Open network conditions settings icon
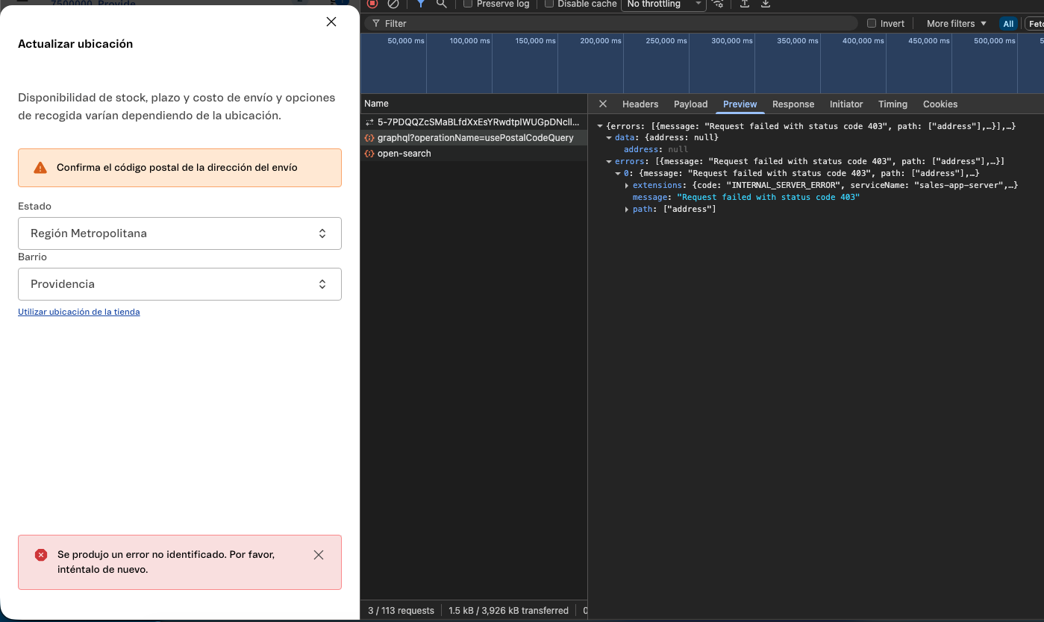This screenshot has width=1044, height=622. click(x=718, y=4)
